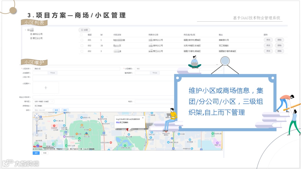This screenshot has width=301, height=169.
Task: Click the 小区编码 input field showing 002
Action: (x=179, y=69)
